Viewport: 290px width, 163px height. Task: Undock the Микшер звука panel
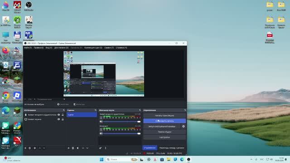click(140, 110)
